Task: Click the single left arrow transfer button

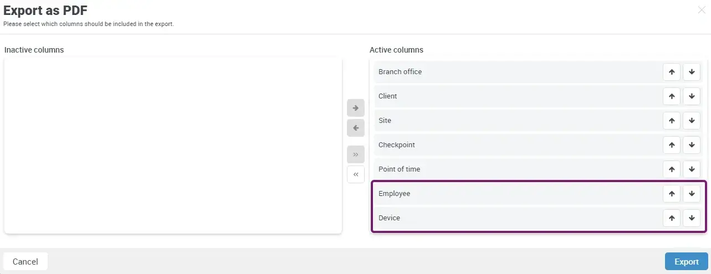Action: coord(356,128)
